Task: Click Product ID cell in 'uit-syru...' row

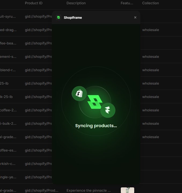Action: (38, 17)
